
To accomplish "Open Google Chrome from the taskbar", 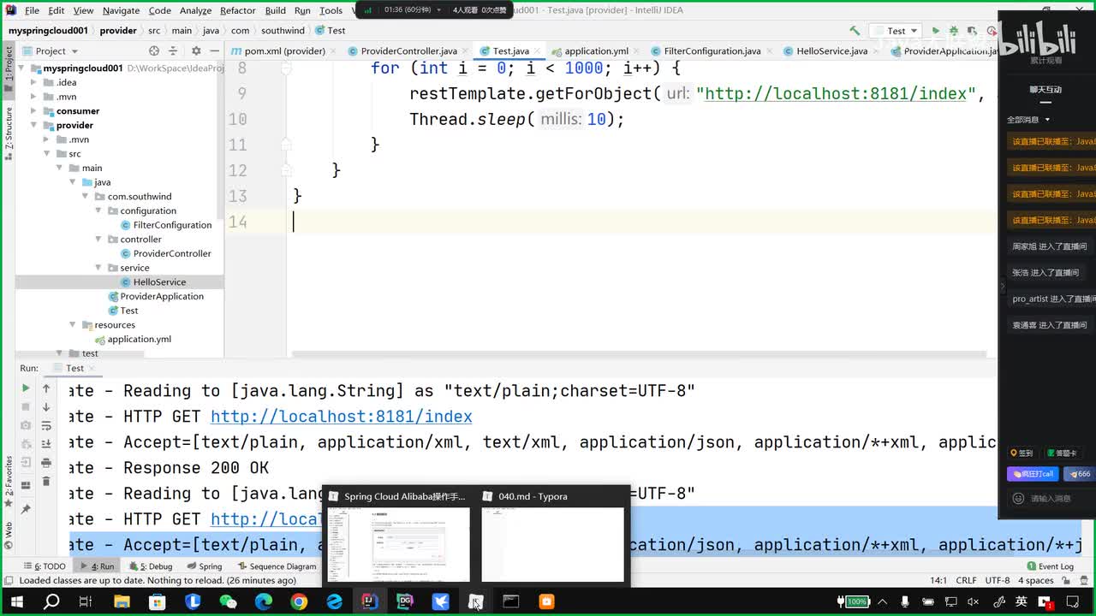I will tap(299, 601).
